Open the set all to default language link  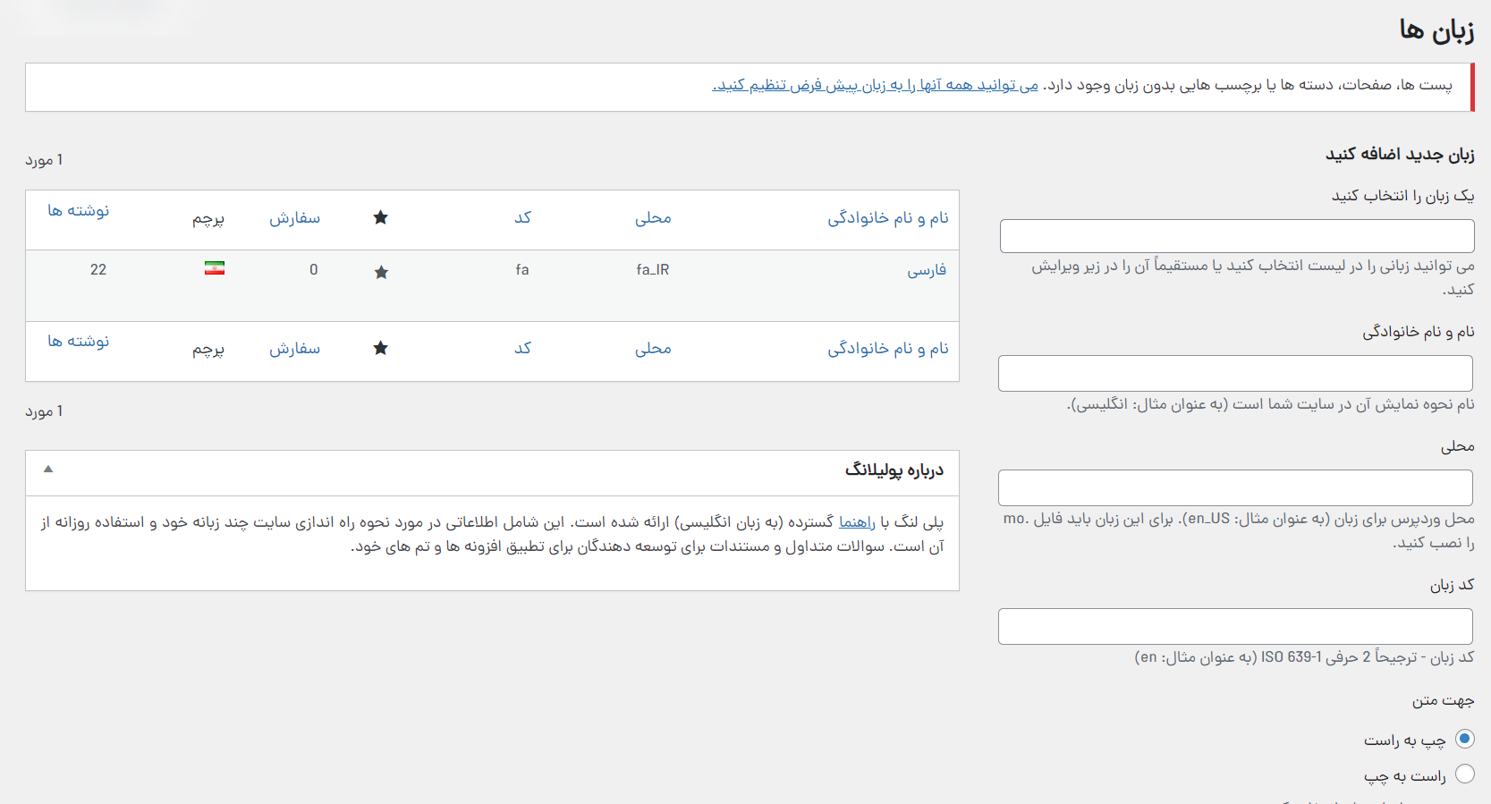[875, 85]
